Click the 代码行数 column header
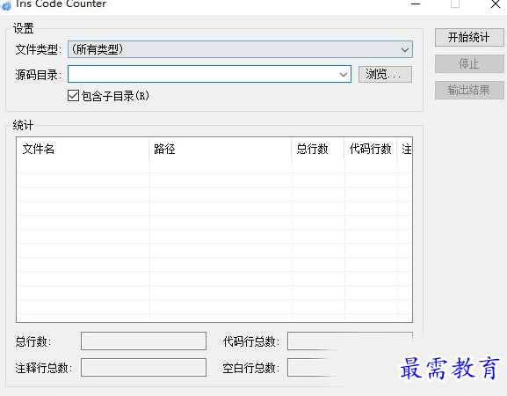 (371, 149)
